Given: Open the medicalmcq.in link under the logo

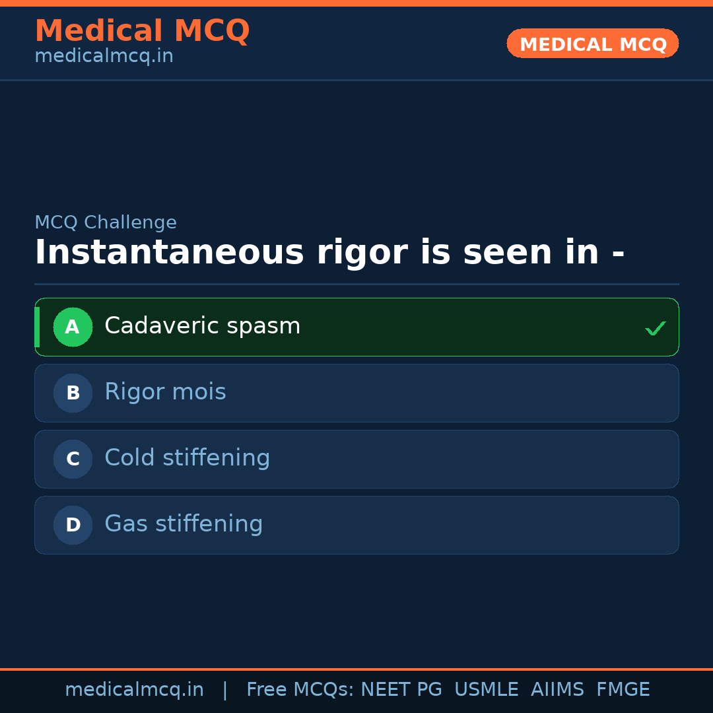Looking at the screenshot, I should coord(103,56).
